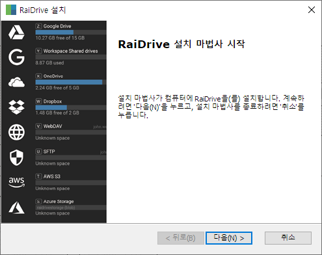This screenshot has width=322, height=255.
Task: Click the WebDAV globe icon
Action: pos(16,132)
